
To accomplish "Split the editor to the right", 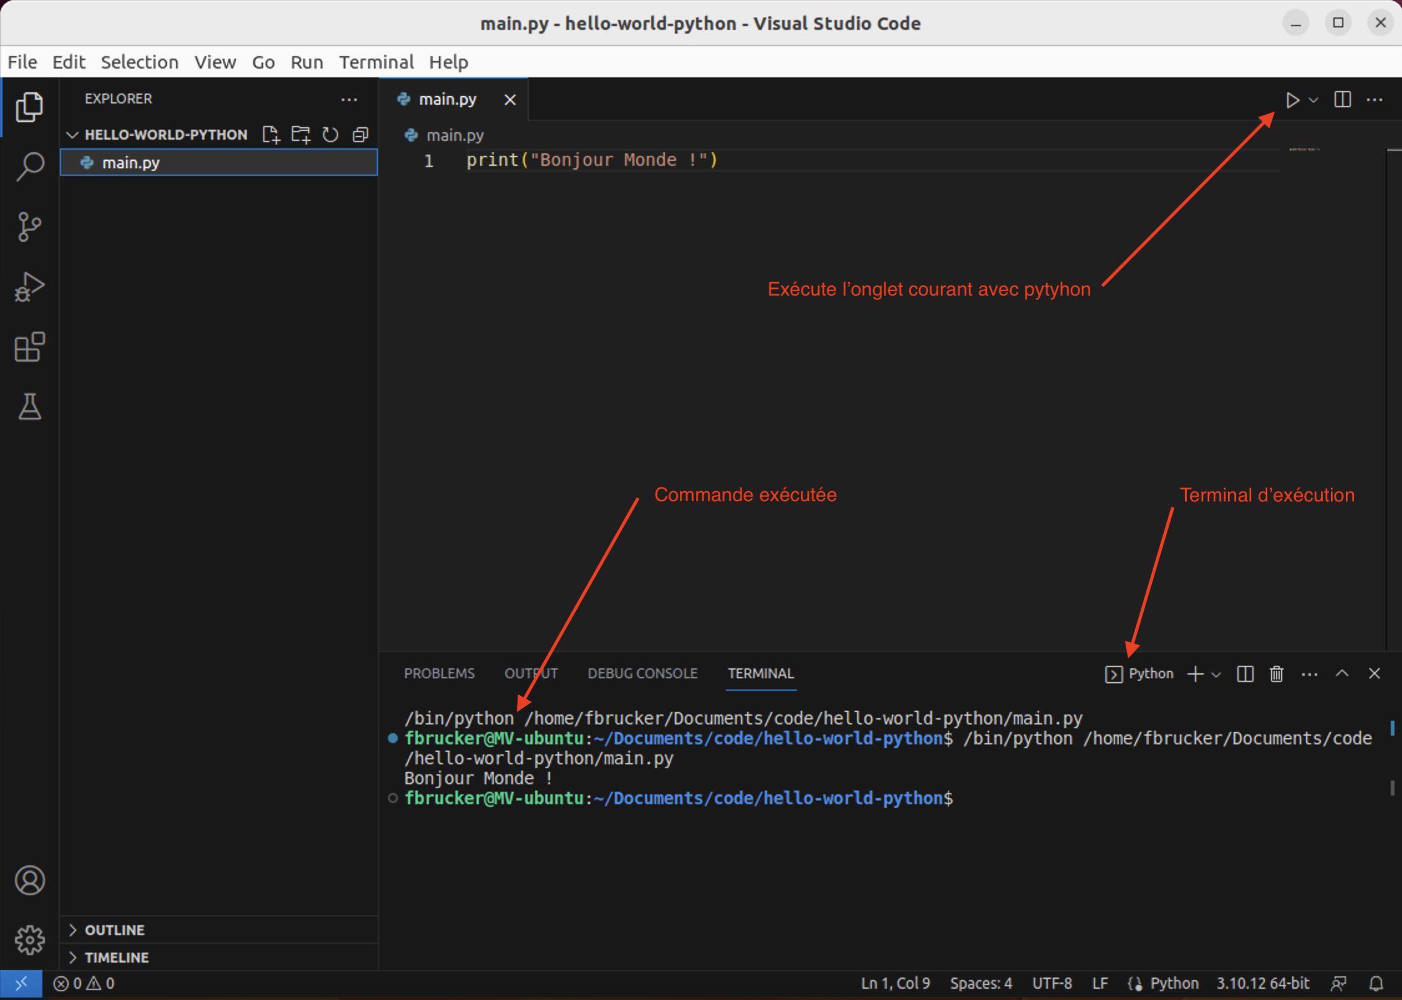I will 1342,100.
